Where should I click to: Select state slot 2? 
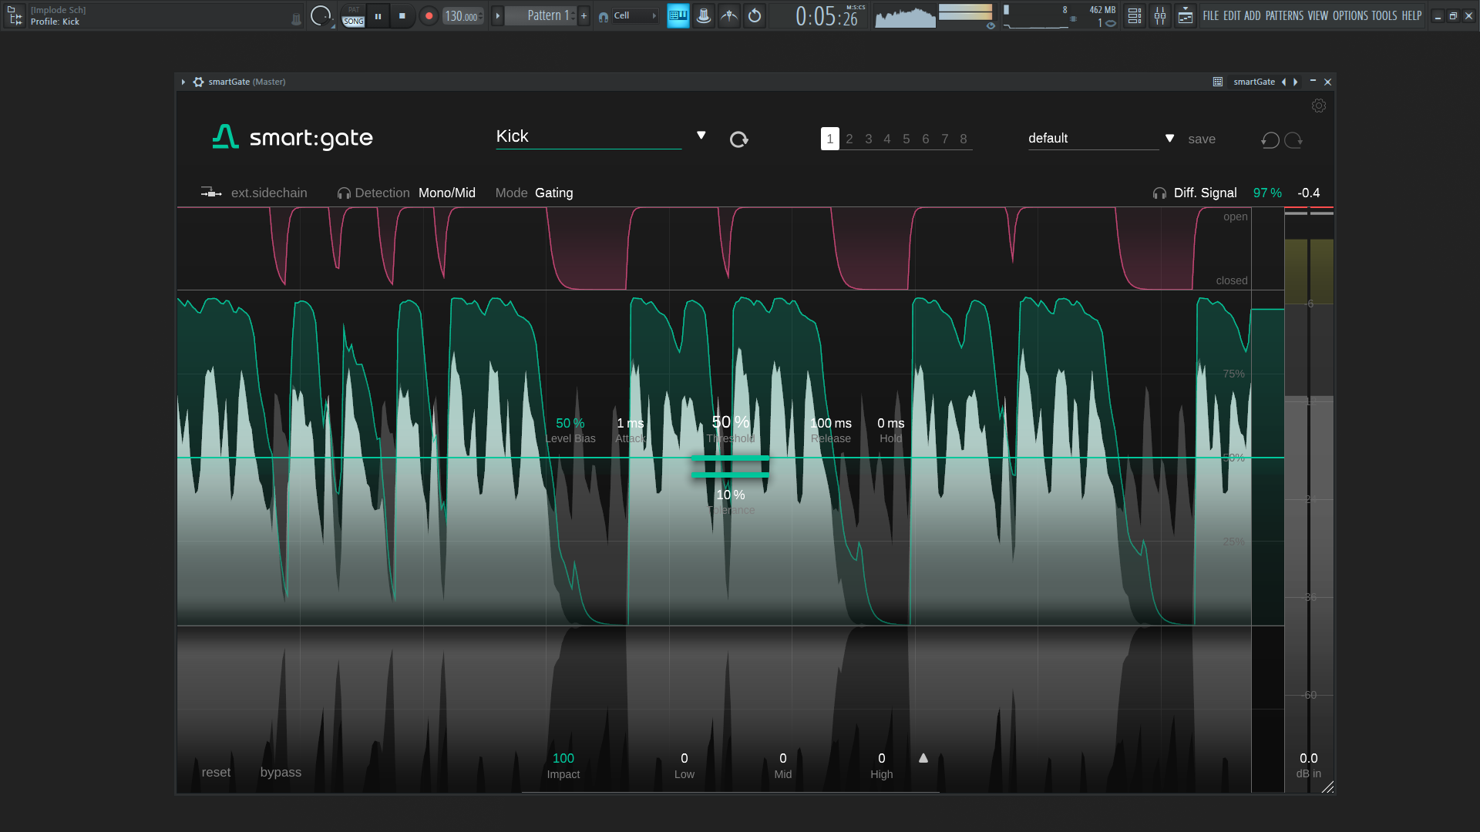pos(849,139)
